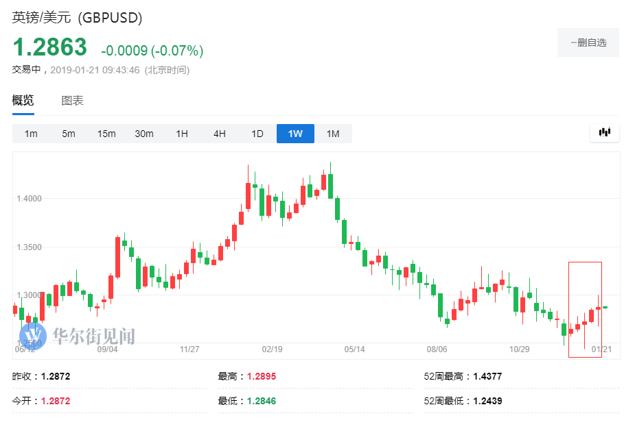Image resolution: width=635 pixels, height=431 pixels.
Task: Select the 5m timeframe
Action: coord(69,134)
